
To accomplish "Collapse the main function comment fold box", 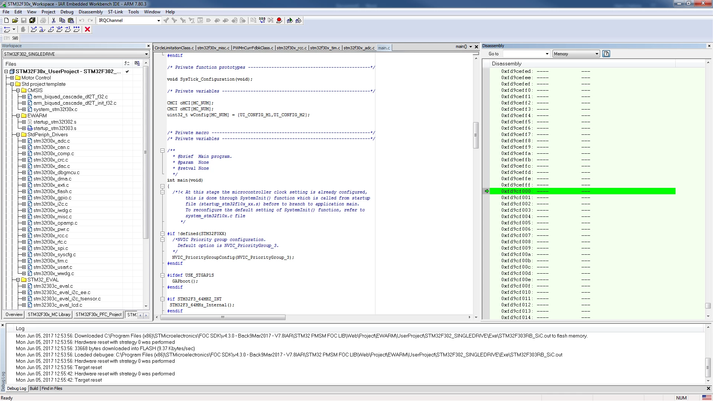I will click(x=162, y=150).
